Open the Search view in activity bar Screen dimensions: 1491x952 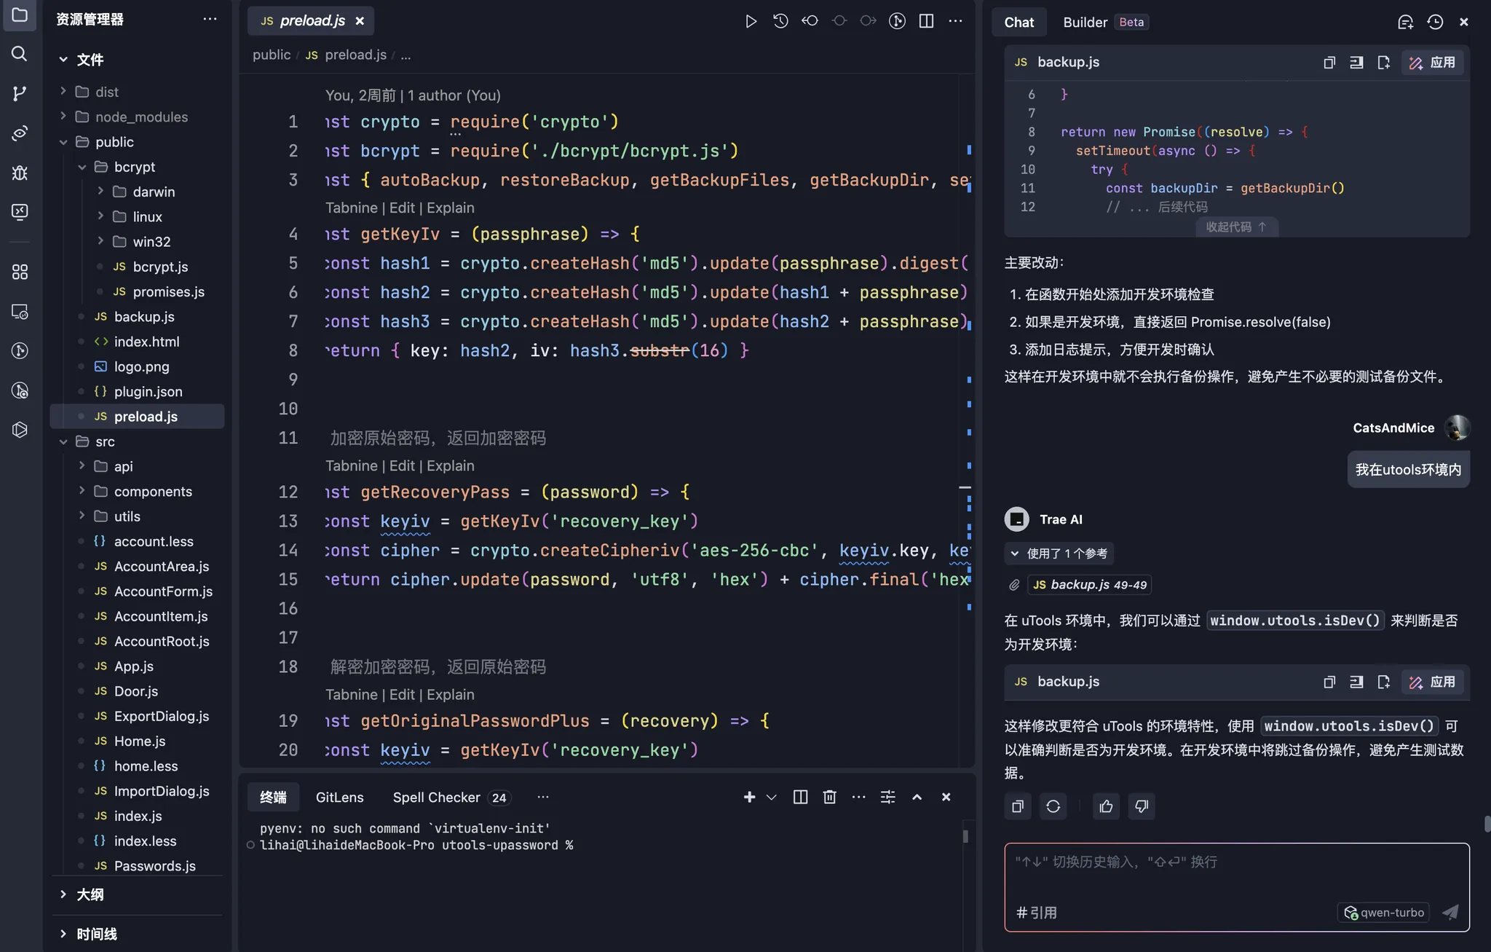(x=20, y=54)
